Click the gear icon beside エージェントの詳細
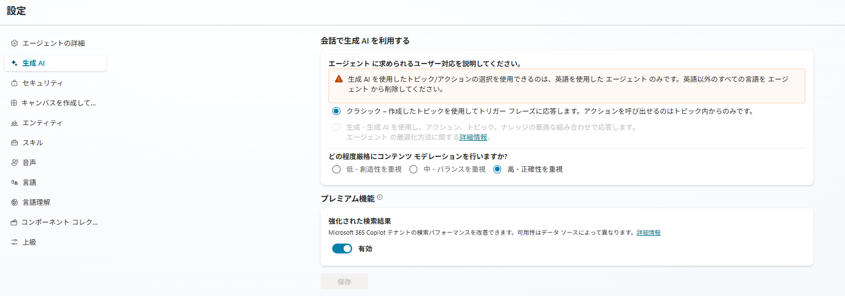Screen dimensions: 845x296 click(15, 43)
